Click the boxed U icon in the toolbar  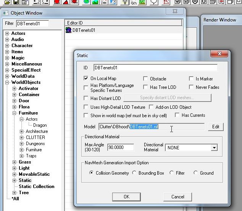pyautogui.click(x=204, y=2)
